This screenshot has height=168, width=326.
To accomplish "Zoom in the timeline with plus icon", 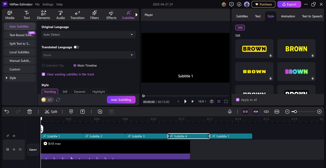I will 319,111.
